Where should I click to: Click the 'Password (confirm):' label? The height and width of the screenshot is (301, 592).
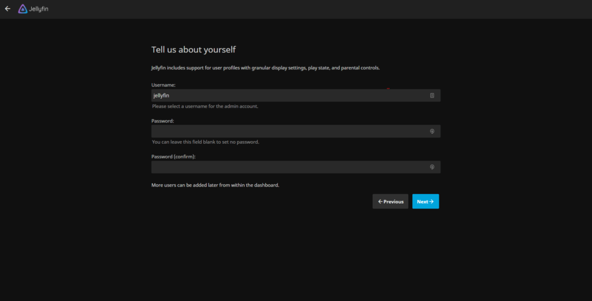[173, 157]
